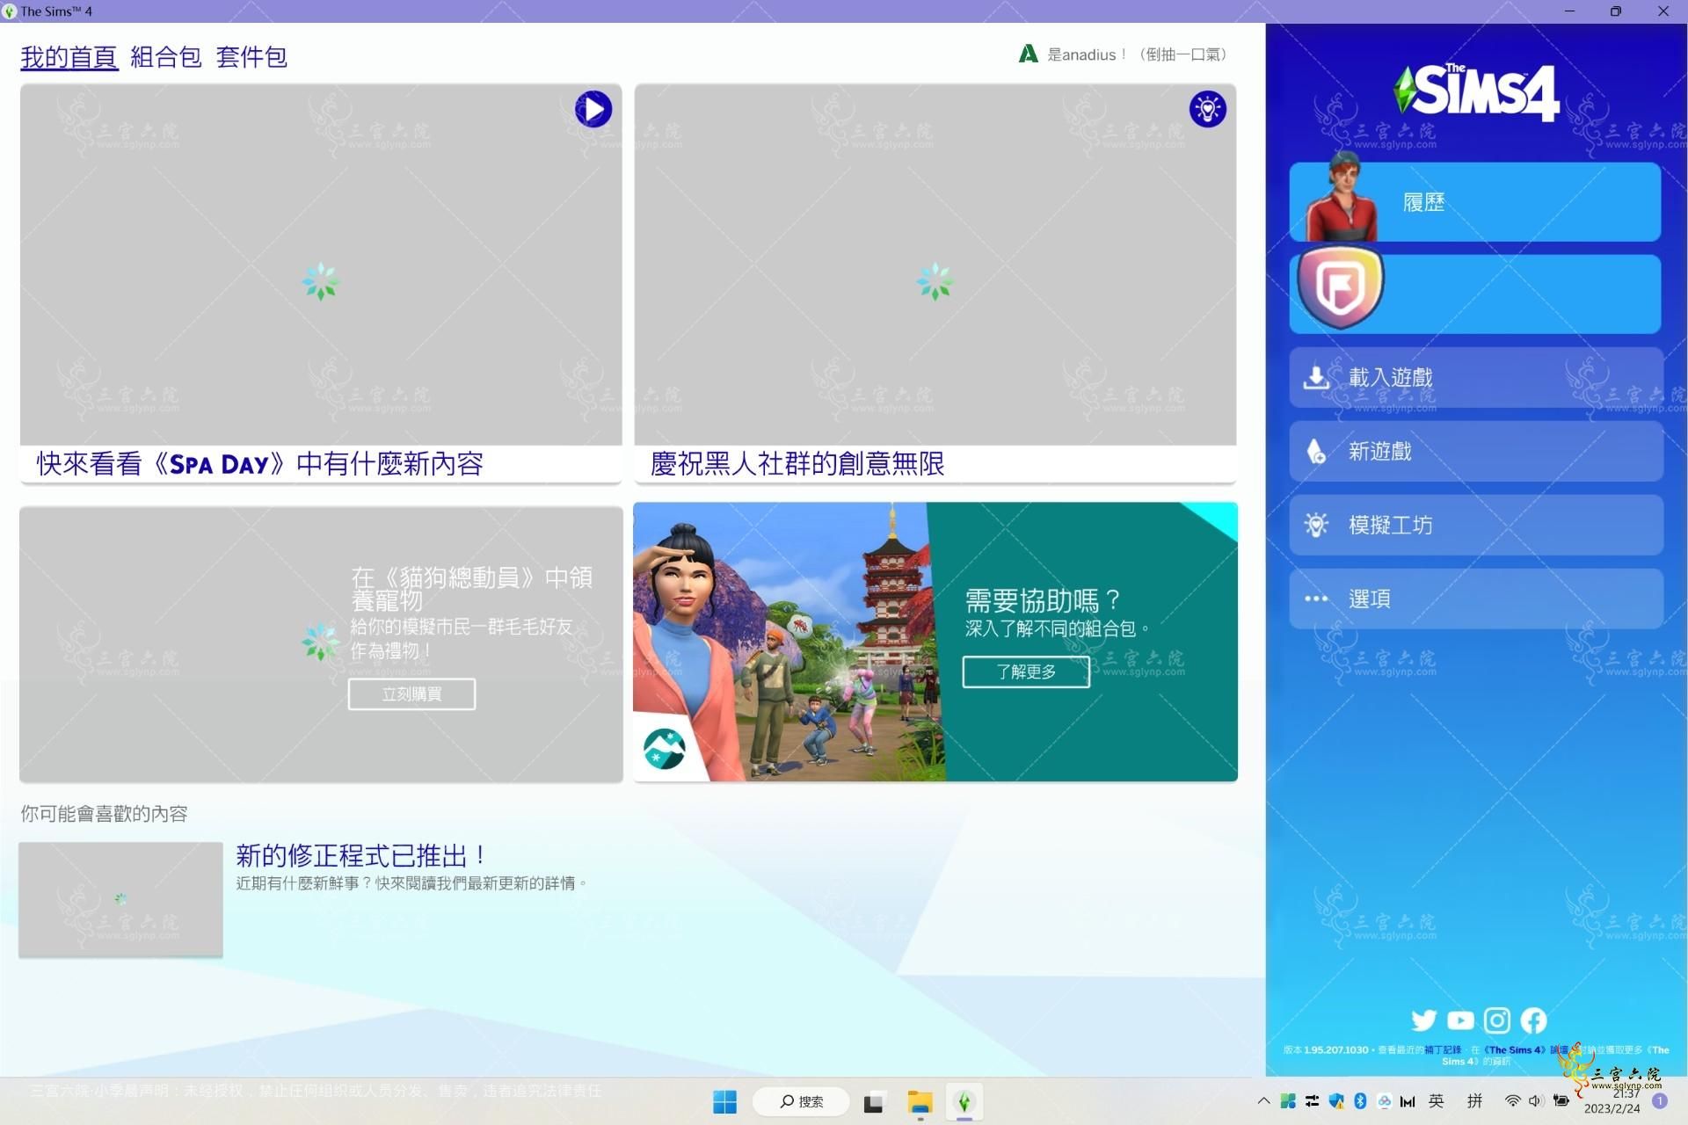
Task: Switch to the 套件包 tab
Action: 251,57
